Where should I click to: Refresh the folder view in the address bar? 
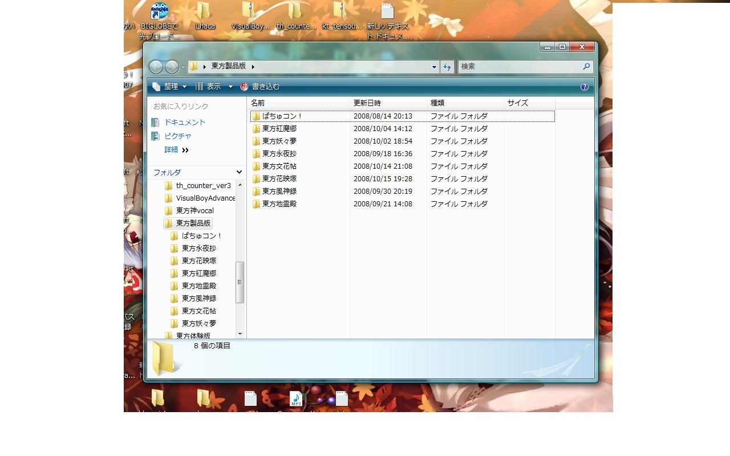coord(447,67)
